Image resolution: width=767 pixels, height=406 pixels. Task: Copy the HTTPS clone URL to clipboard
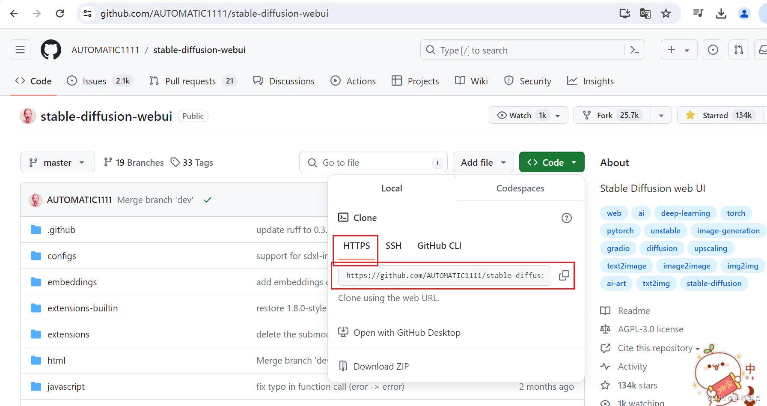pyautogui.click(x=564, y=275)
